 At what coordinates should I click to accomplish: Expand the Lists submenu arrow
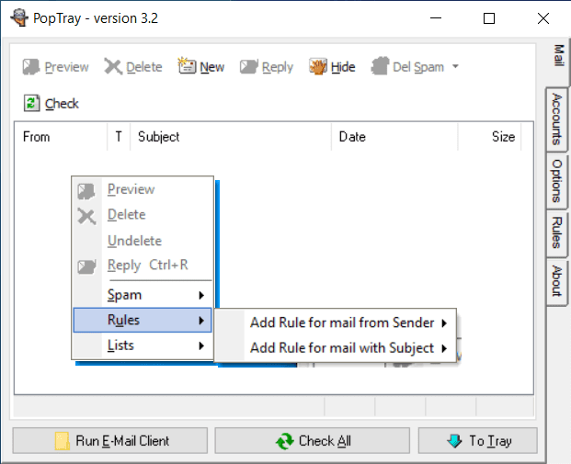[201, 345]
